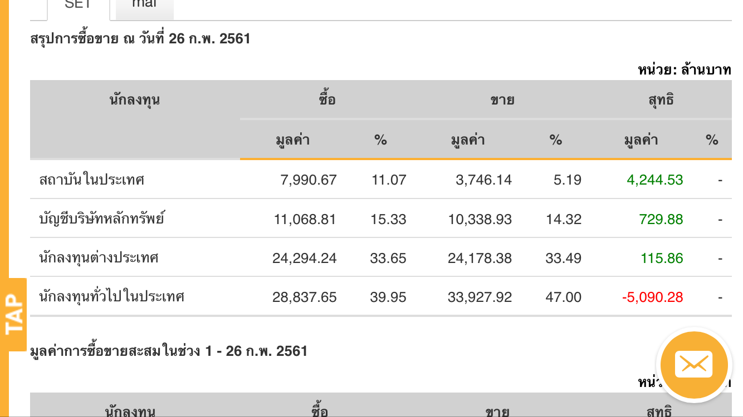Click the heading สรุปการซื้อขาย ณ วันที่ 26 ก.พ. 2561
The image size is (743, 417).
(140, 39)
